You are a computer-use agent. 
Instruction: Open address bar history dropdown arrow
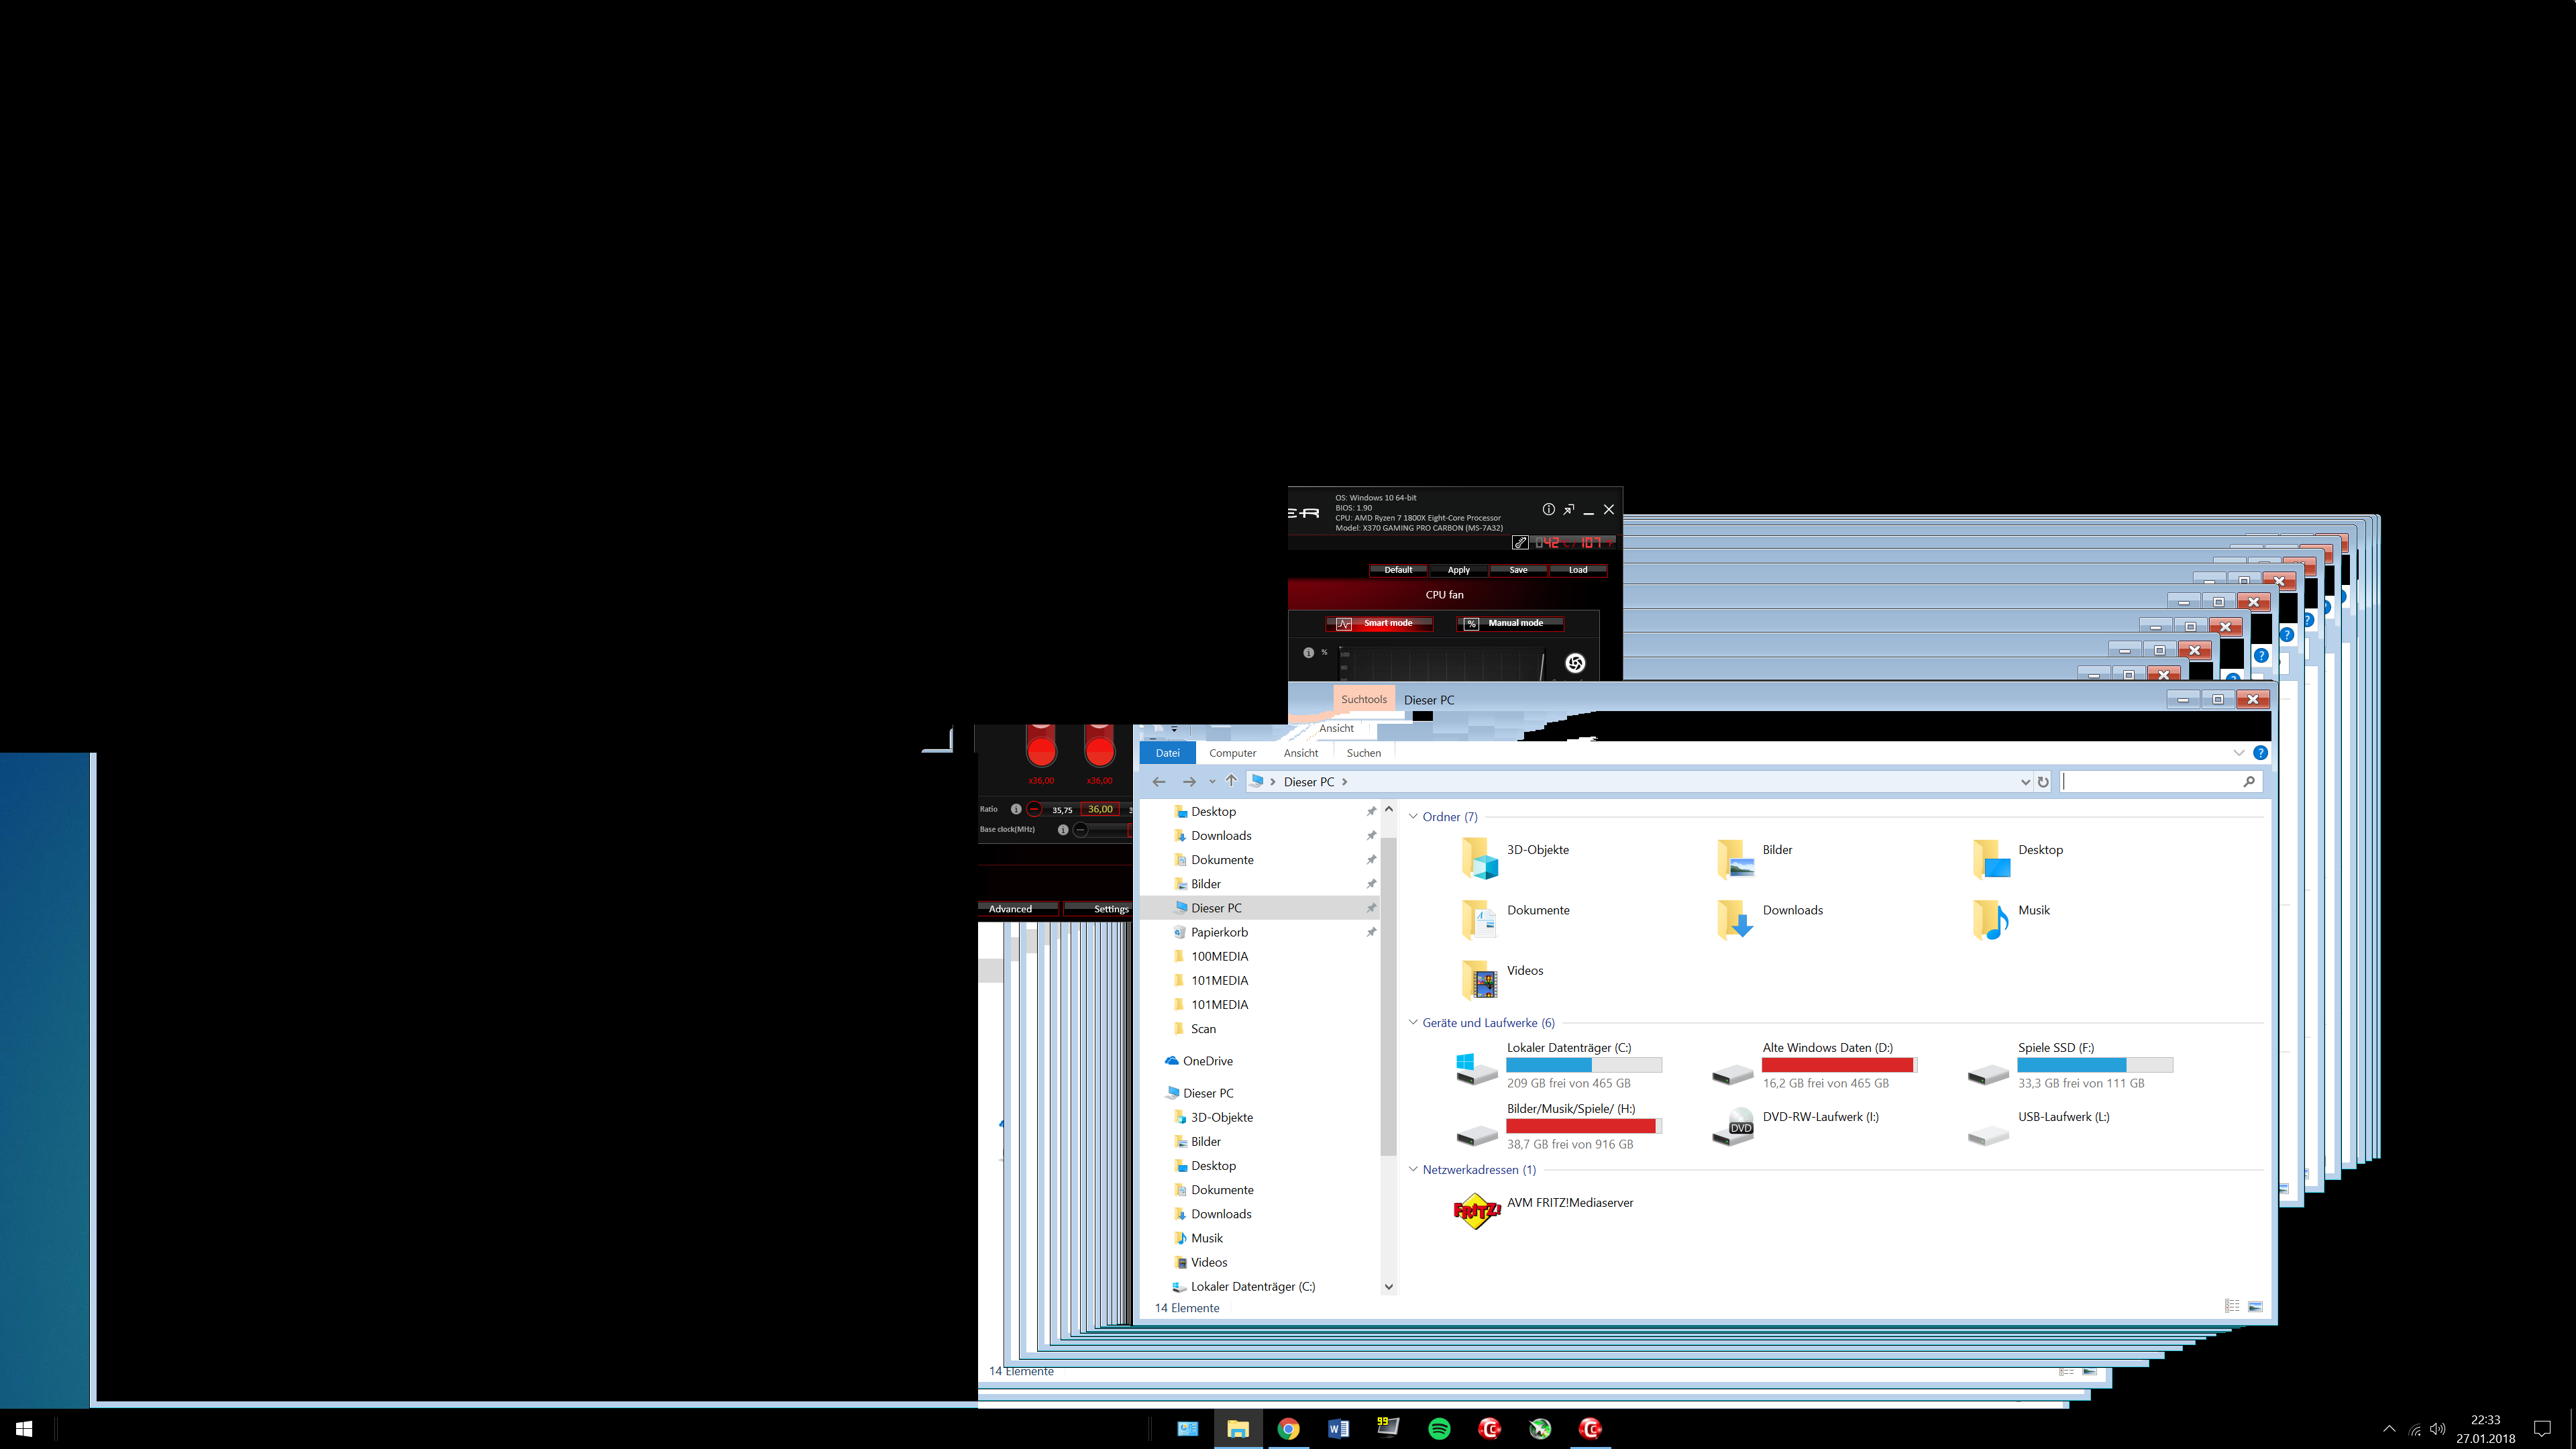click(2025, 782)
